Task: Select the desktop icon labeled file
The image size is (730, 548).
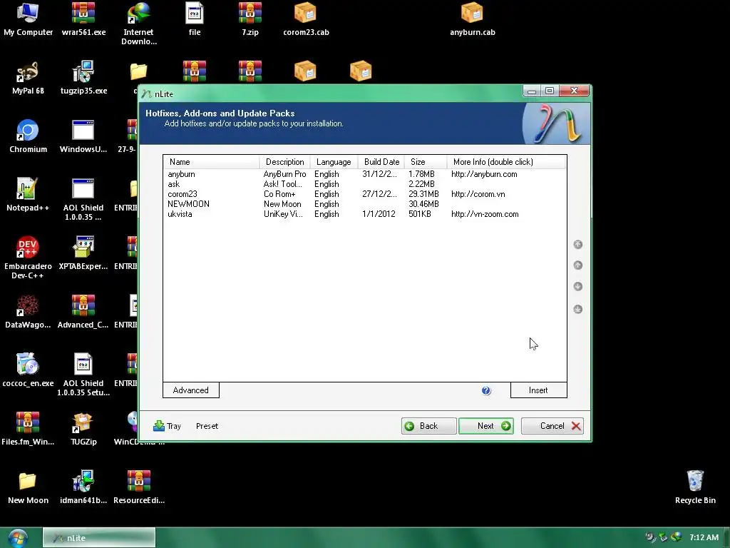Action: click(x=195, y=19)
